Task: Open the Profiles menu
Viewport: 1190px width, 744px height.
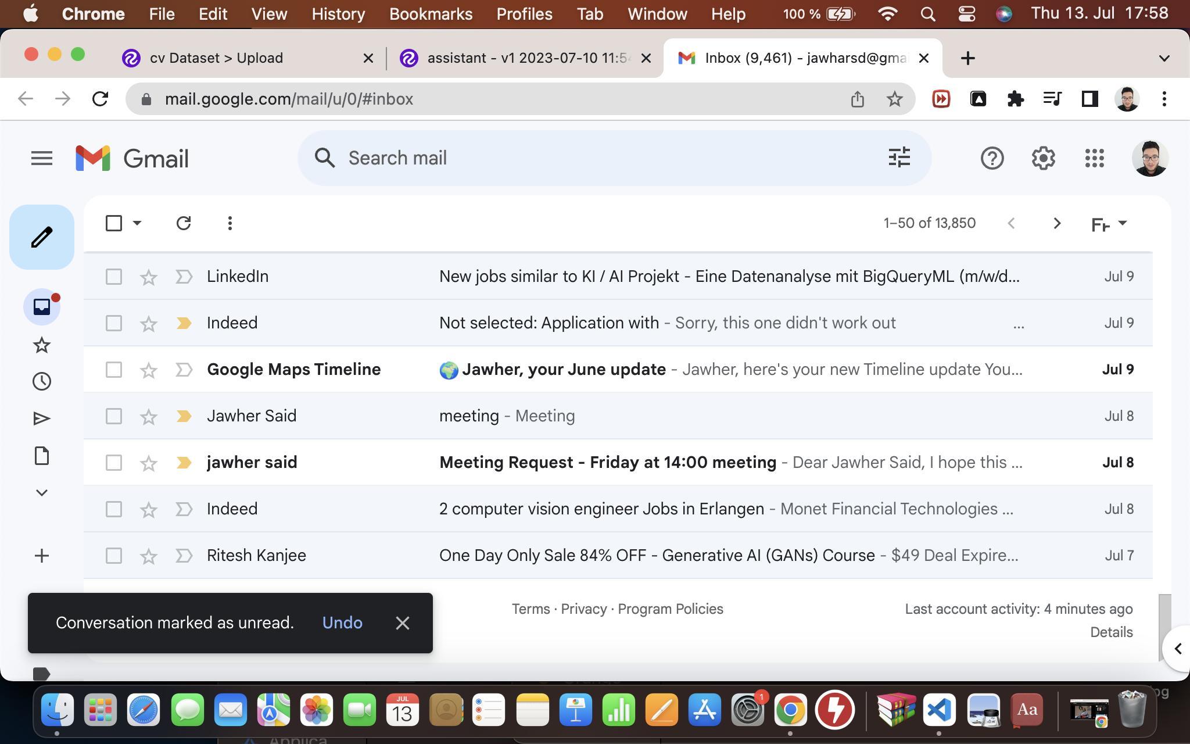Action: point(524,13)
